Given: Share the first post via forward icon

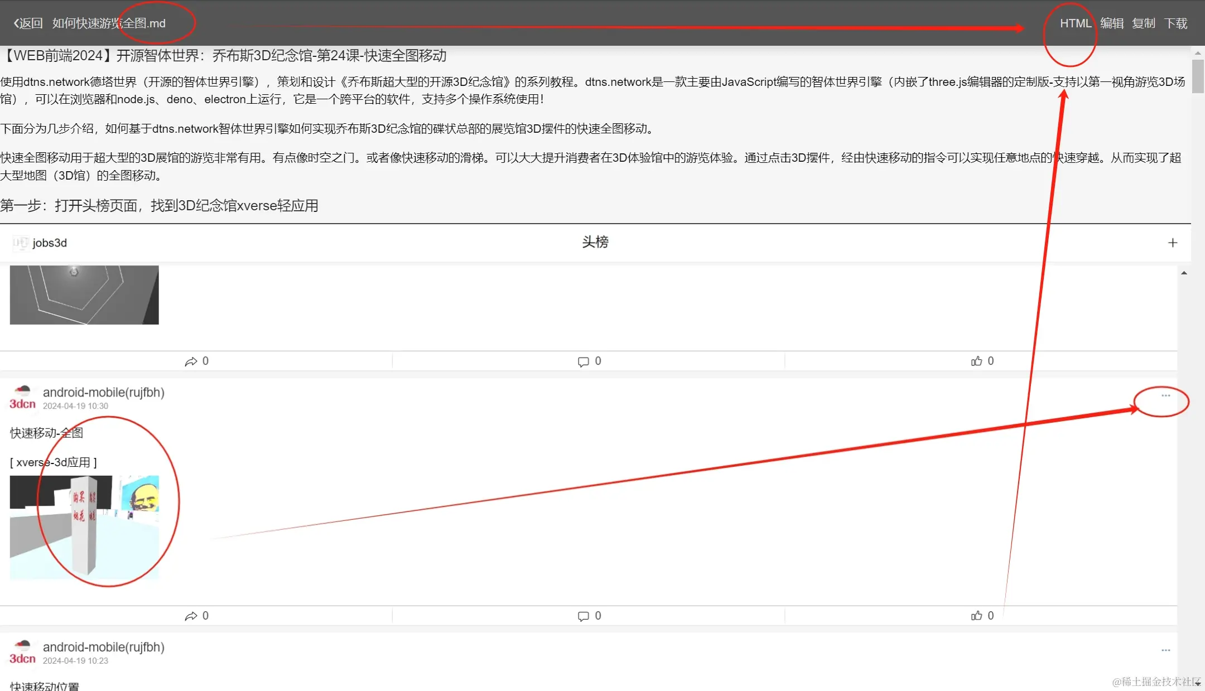Looking at the screenshot, I should tap(191, 361).
